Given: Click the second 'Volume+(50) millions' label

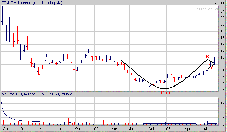Looking at the screenshot, I should [56, 94].
